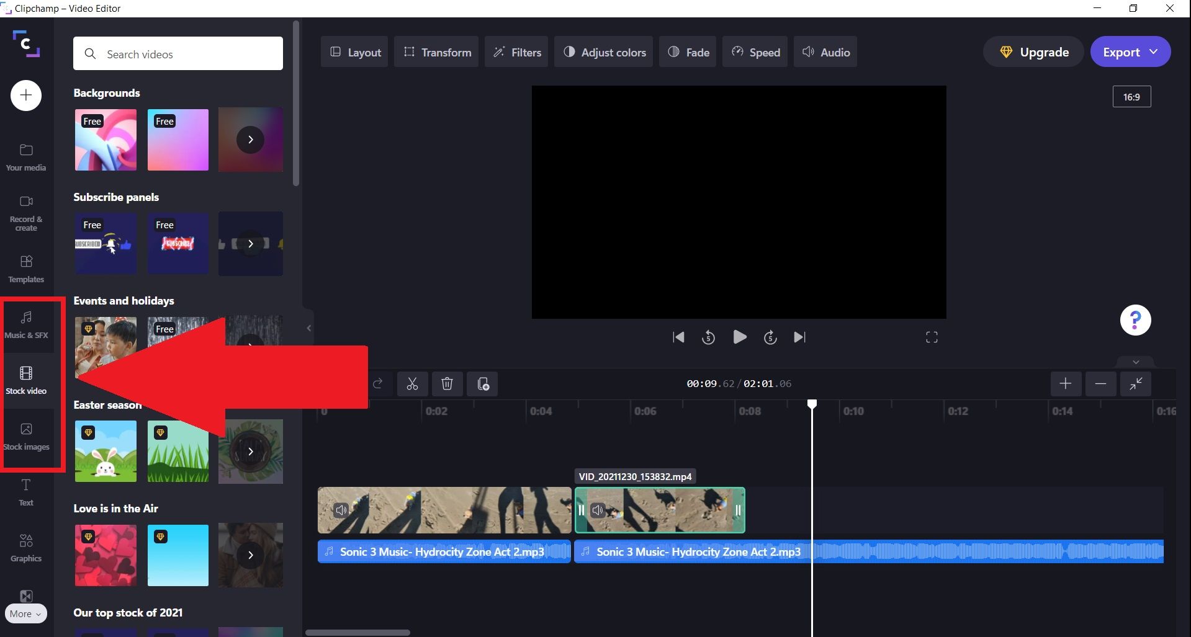
Task: Zoom out the timeline with minus control
Action: (x=1100, y=383)
